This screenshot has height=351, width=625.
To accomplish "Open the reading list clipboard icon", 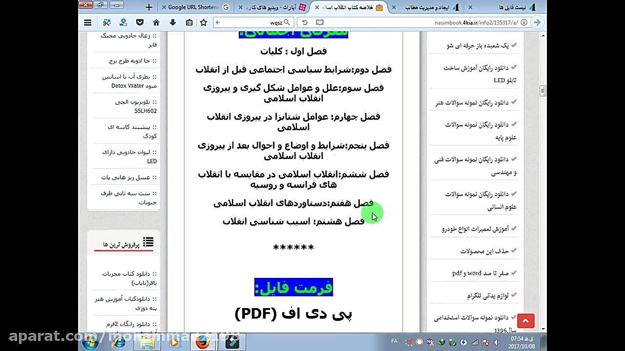I will pyautogui.click(x=188, y=22).
